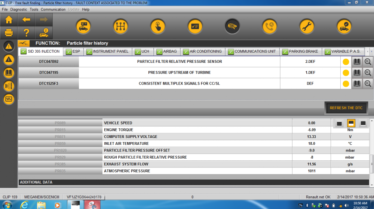
Task: Toggle the ESP tab checkbox
Action: point(69,52)
